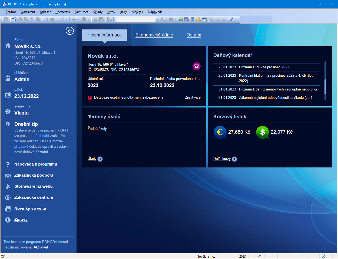Click the 2023 year in the status bar
Screen dimensions: 338x259
pos(243,257)
